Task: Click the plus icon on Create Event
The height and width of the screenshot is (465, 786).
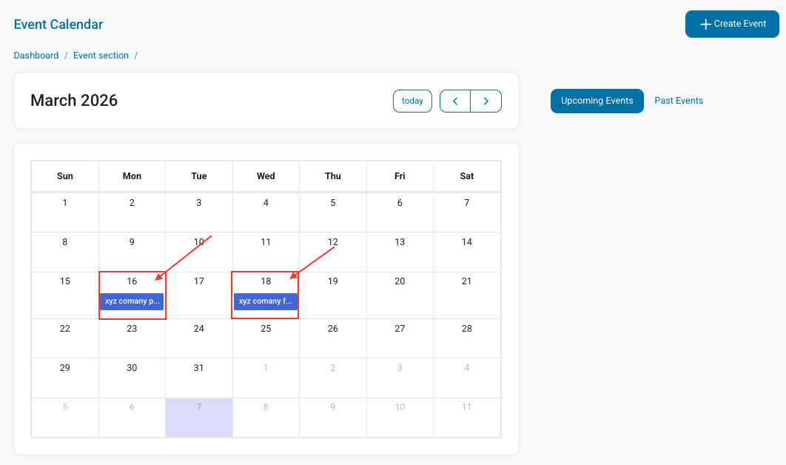Action: click(705, 24)
